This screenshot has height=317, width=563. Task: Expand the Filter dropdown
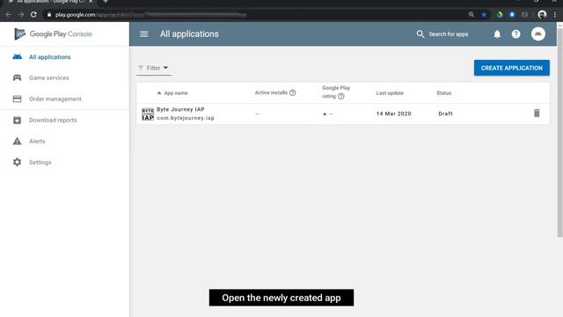153,68
